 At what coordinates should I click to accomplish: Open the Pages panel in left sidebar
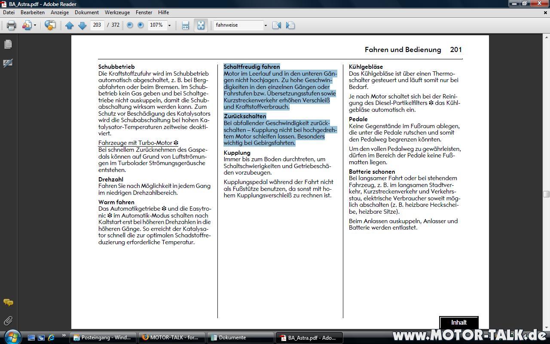(x=8, y=44)
